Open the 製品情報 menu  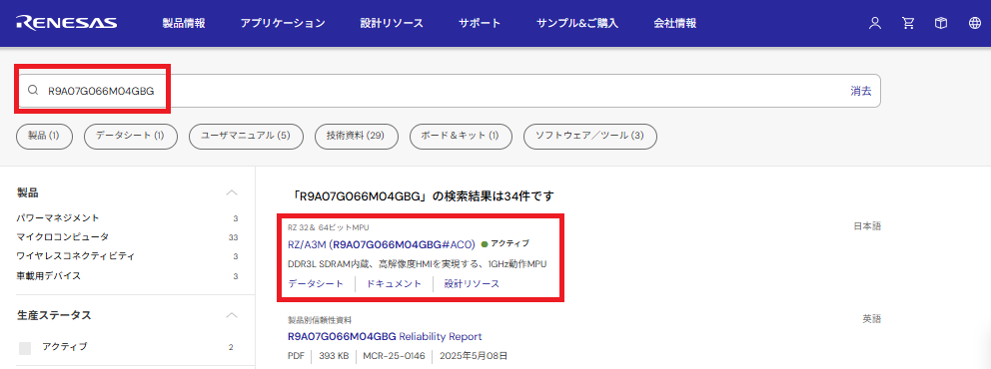click(x=184, y=23)
